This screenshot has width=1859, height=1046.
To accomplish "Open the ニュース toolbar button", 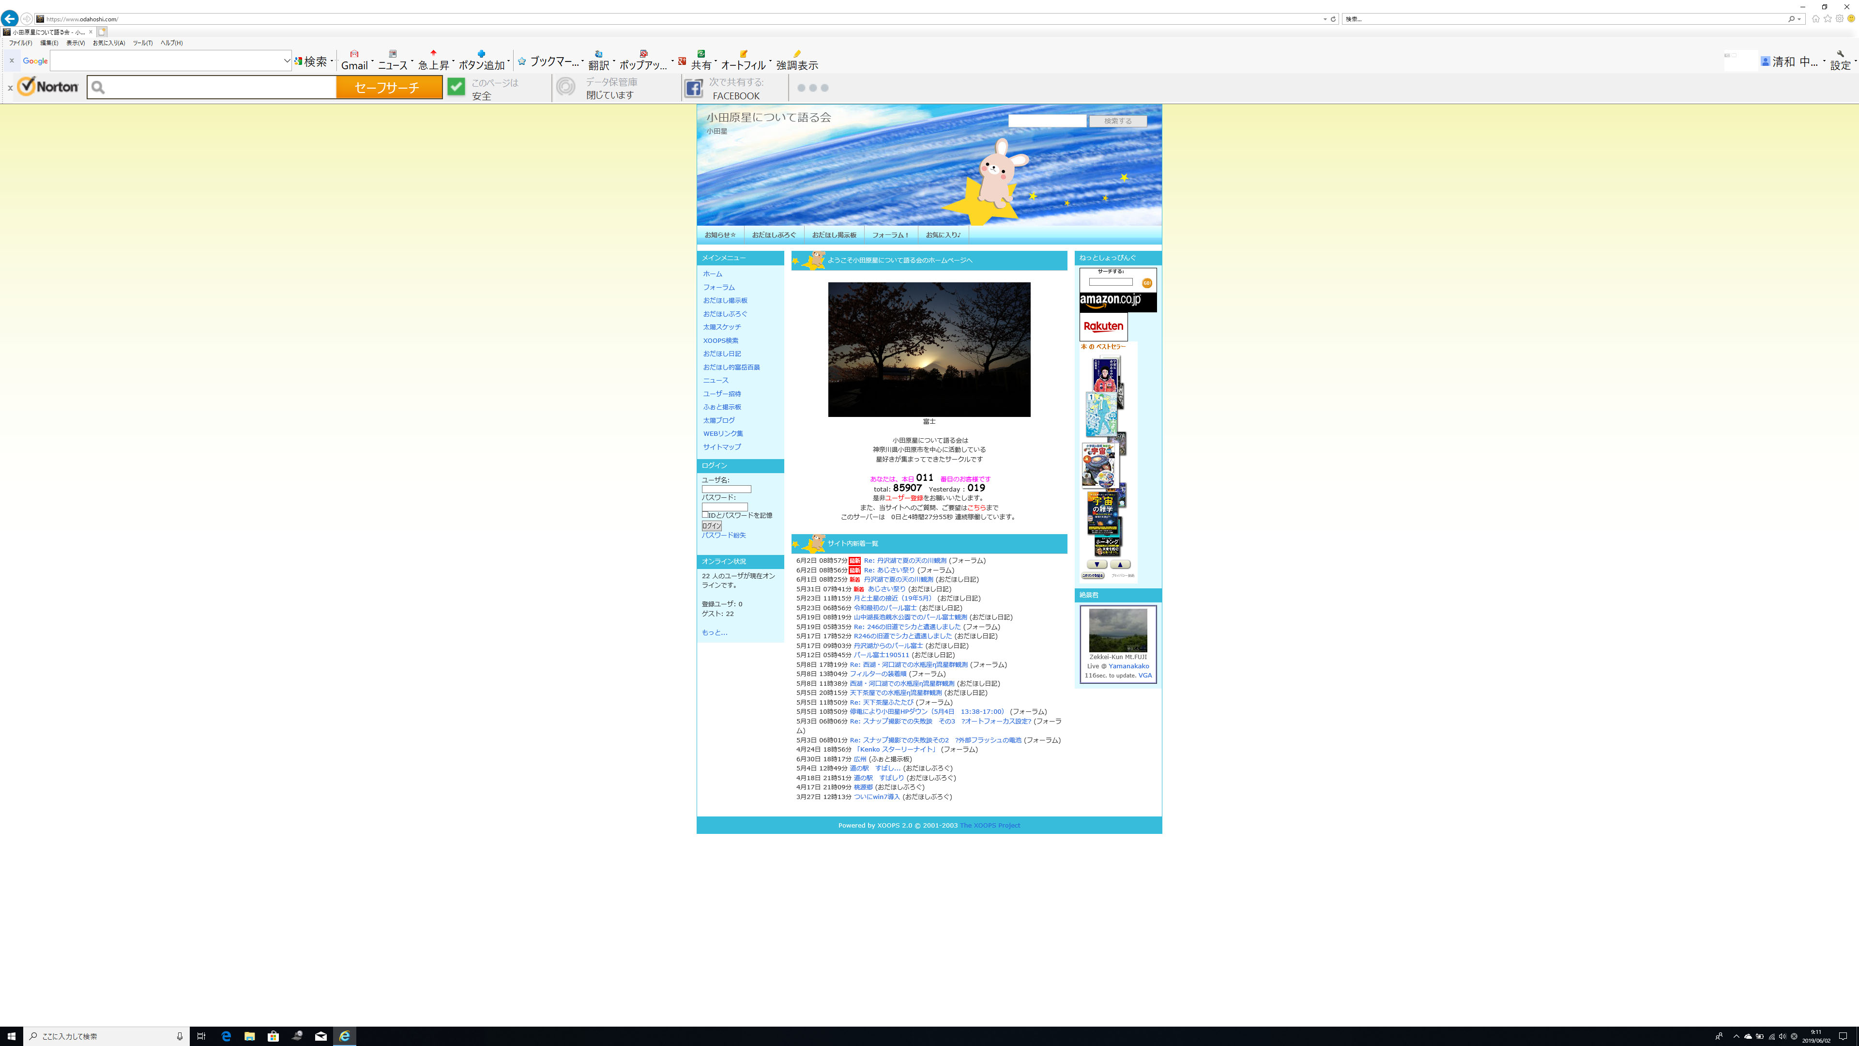I will (x=393, y=61).
